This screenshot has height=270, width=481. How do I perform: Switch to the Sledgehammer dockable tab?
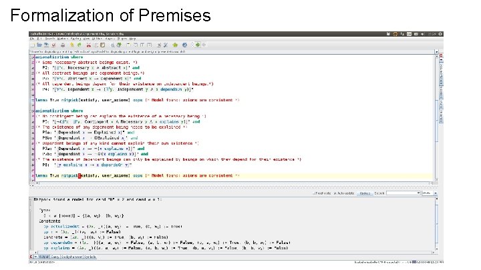[71, 257]
